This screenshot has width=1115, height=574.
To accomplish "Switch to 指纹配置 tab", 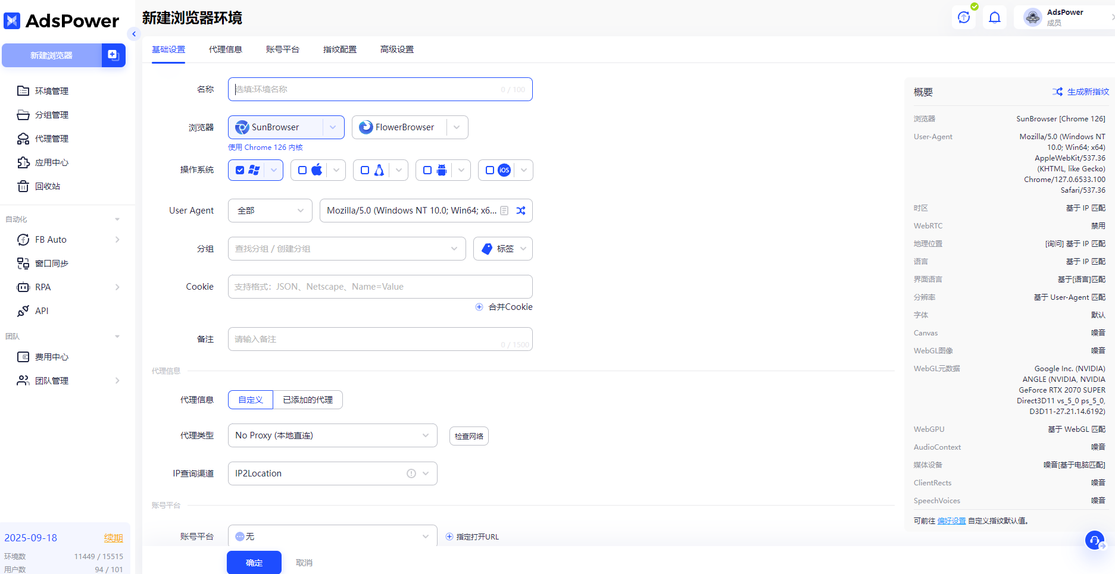I will [x=340, y=49].
